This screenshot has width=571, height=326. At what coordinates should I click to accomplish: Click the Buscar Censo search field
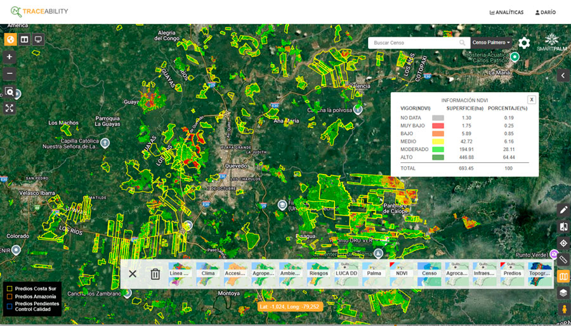pos(416,43)
